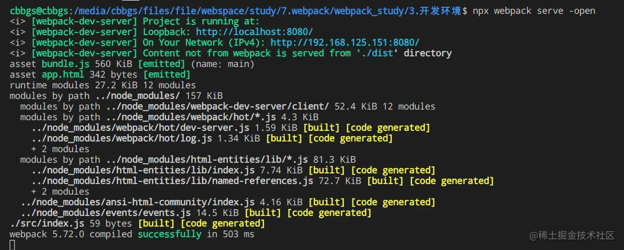Image resolution: width=624 pixels, height=250 pixels.
Task: Click the '../node_modules/html-entities/lib/index.js' line
Action: 233,170
